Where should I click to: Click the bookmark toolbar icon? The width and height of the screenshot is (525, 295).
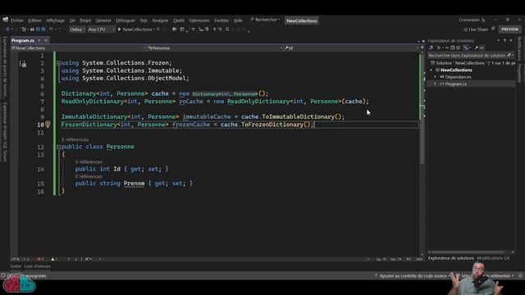coord(227,29)
